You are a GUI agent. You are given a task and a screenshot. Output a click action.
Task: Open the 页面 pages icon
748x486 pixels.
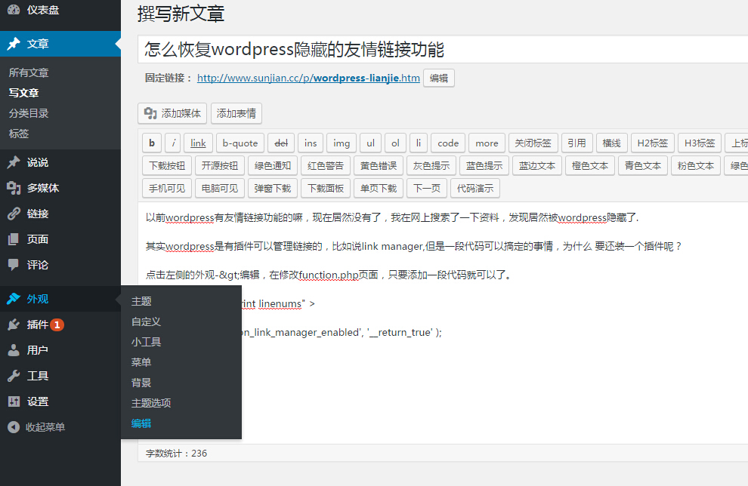pos(14,239)
